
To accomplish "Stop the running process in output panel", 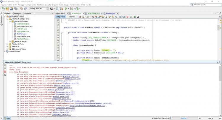I will pos(5,72).
